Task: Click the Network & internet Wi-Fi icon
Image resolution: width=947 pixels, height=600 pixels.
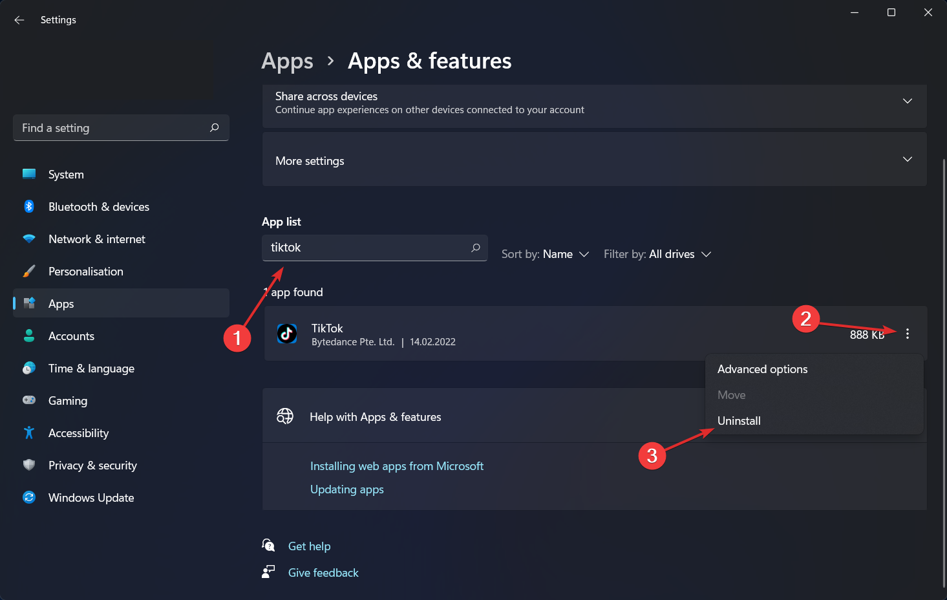Action: click(x=29, y=239)
